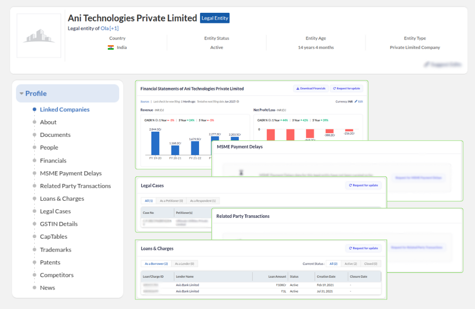
Task: Click the info icon beside Net Profit CAGR %
Action: tap(269, 120)
